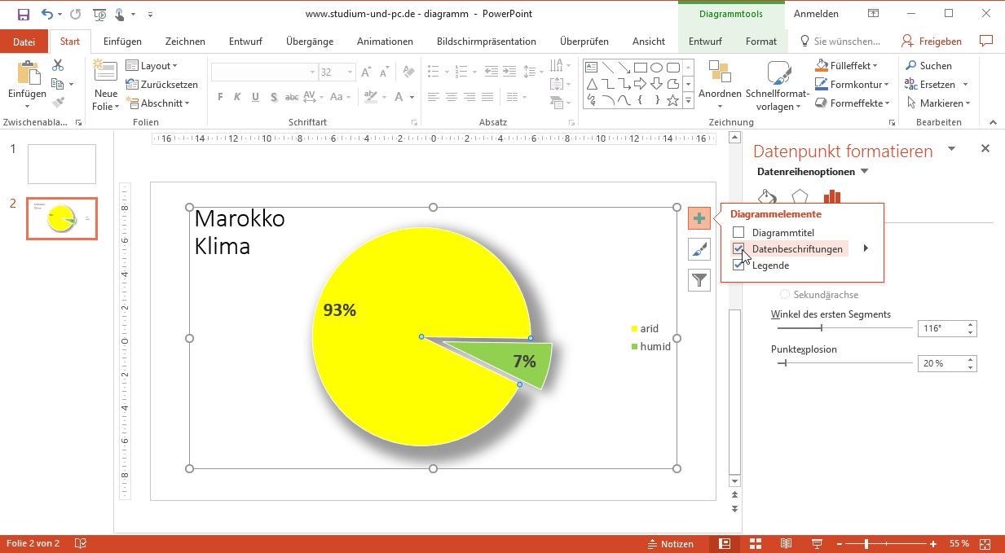Screen dimensions: 1005x553
Task: Enable the Diagrammtitel checkbox
Action: pyautogui.click(x=738, y=233)
